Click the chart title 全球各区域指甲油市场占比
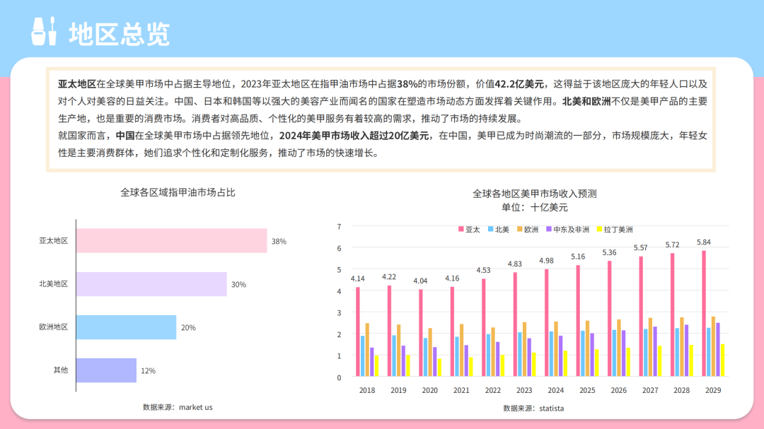 (x=178, y=192)
